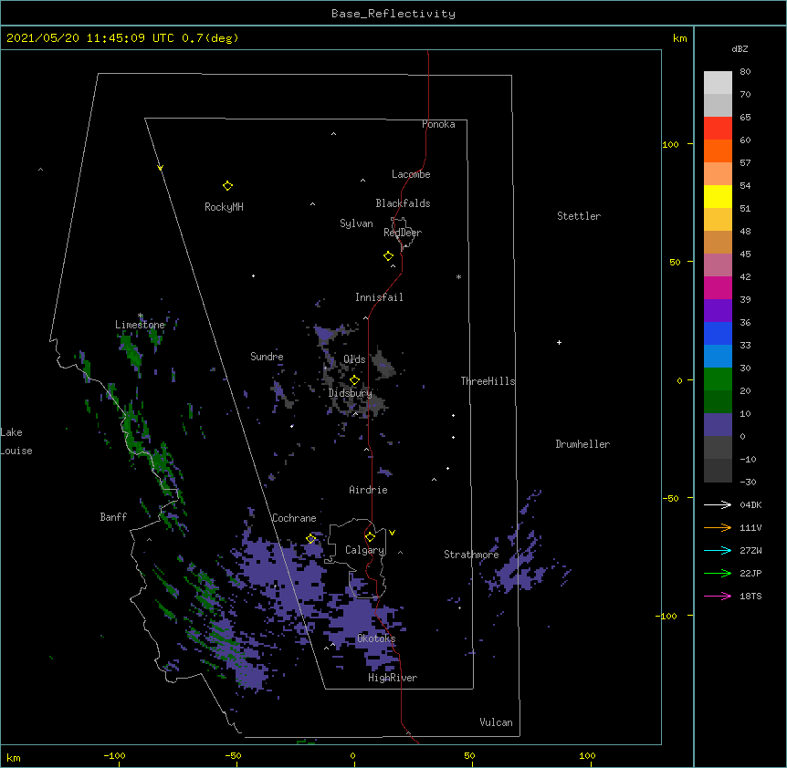Select the purple 10 dBZ color swatch
787x768 pixels.
718,425
